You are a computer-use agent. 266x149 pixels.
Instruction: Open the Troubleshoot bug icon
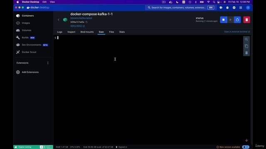pos(227,7)
